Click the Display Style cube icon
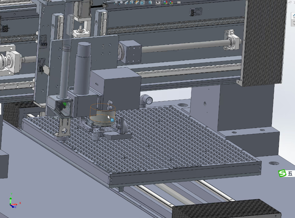The width and height of the screenshot is (295, 218). [x=150, y=2]
